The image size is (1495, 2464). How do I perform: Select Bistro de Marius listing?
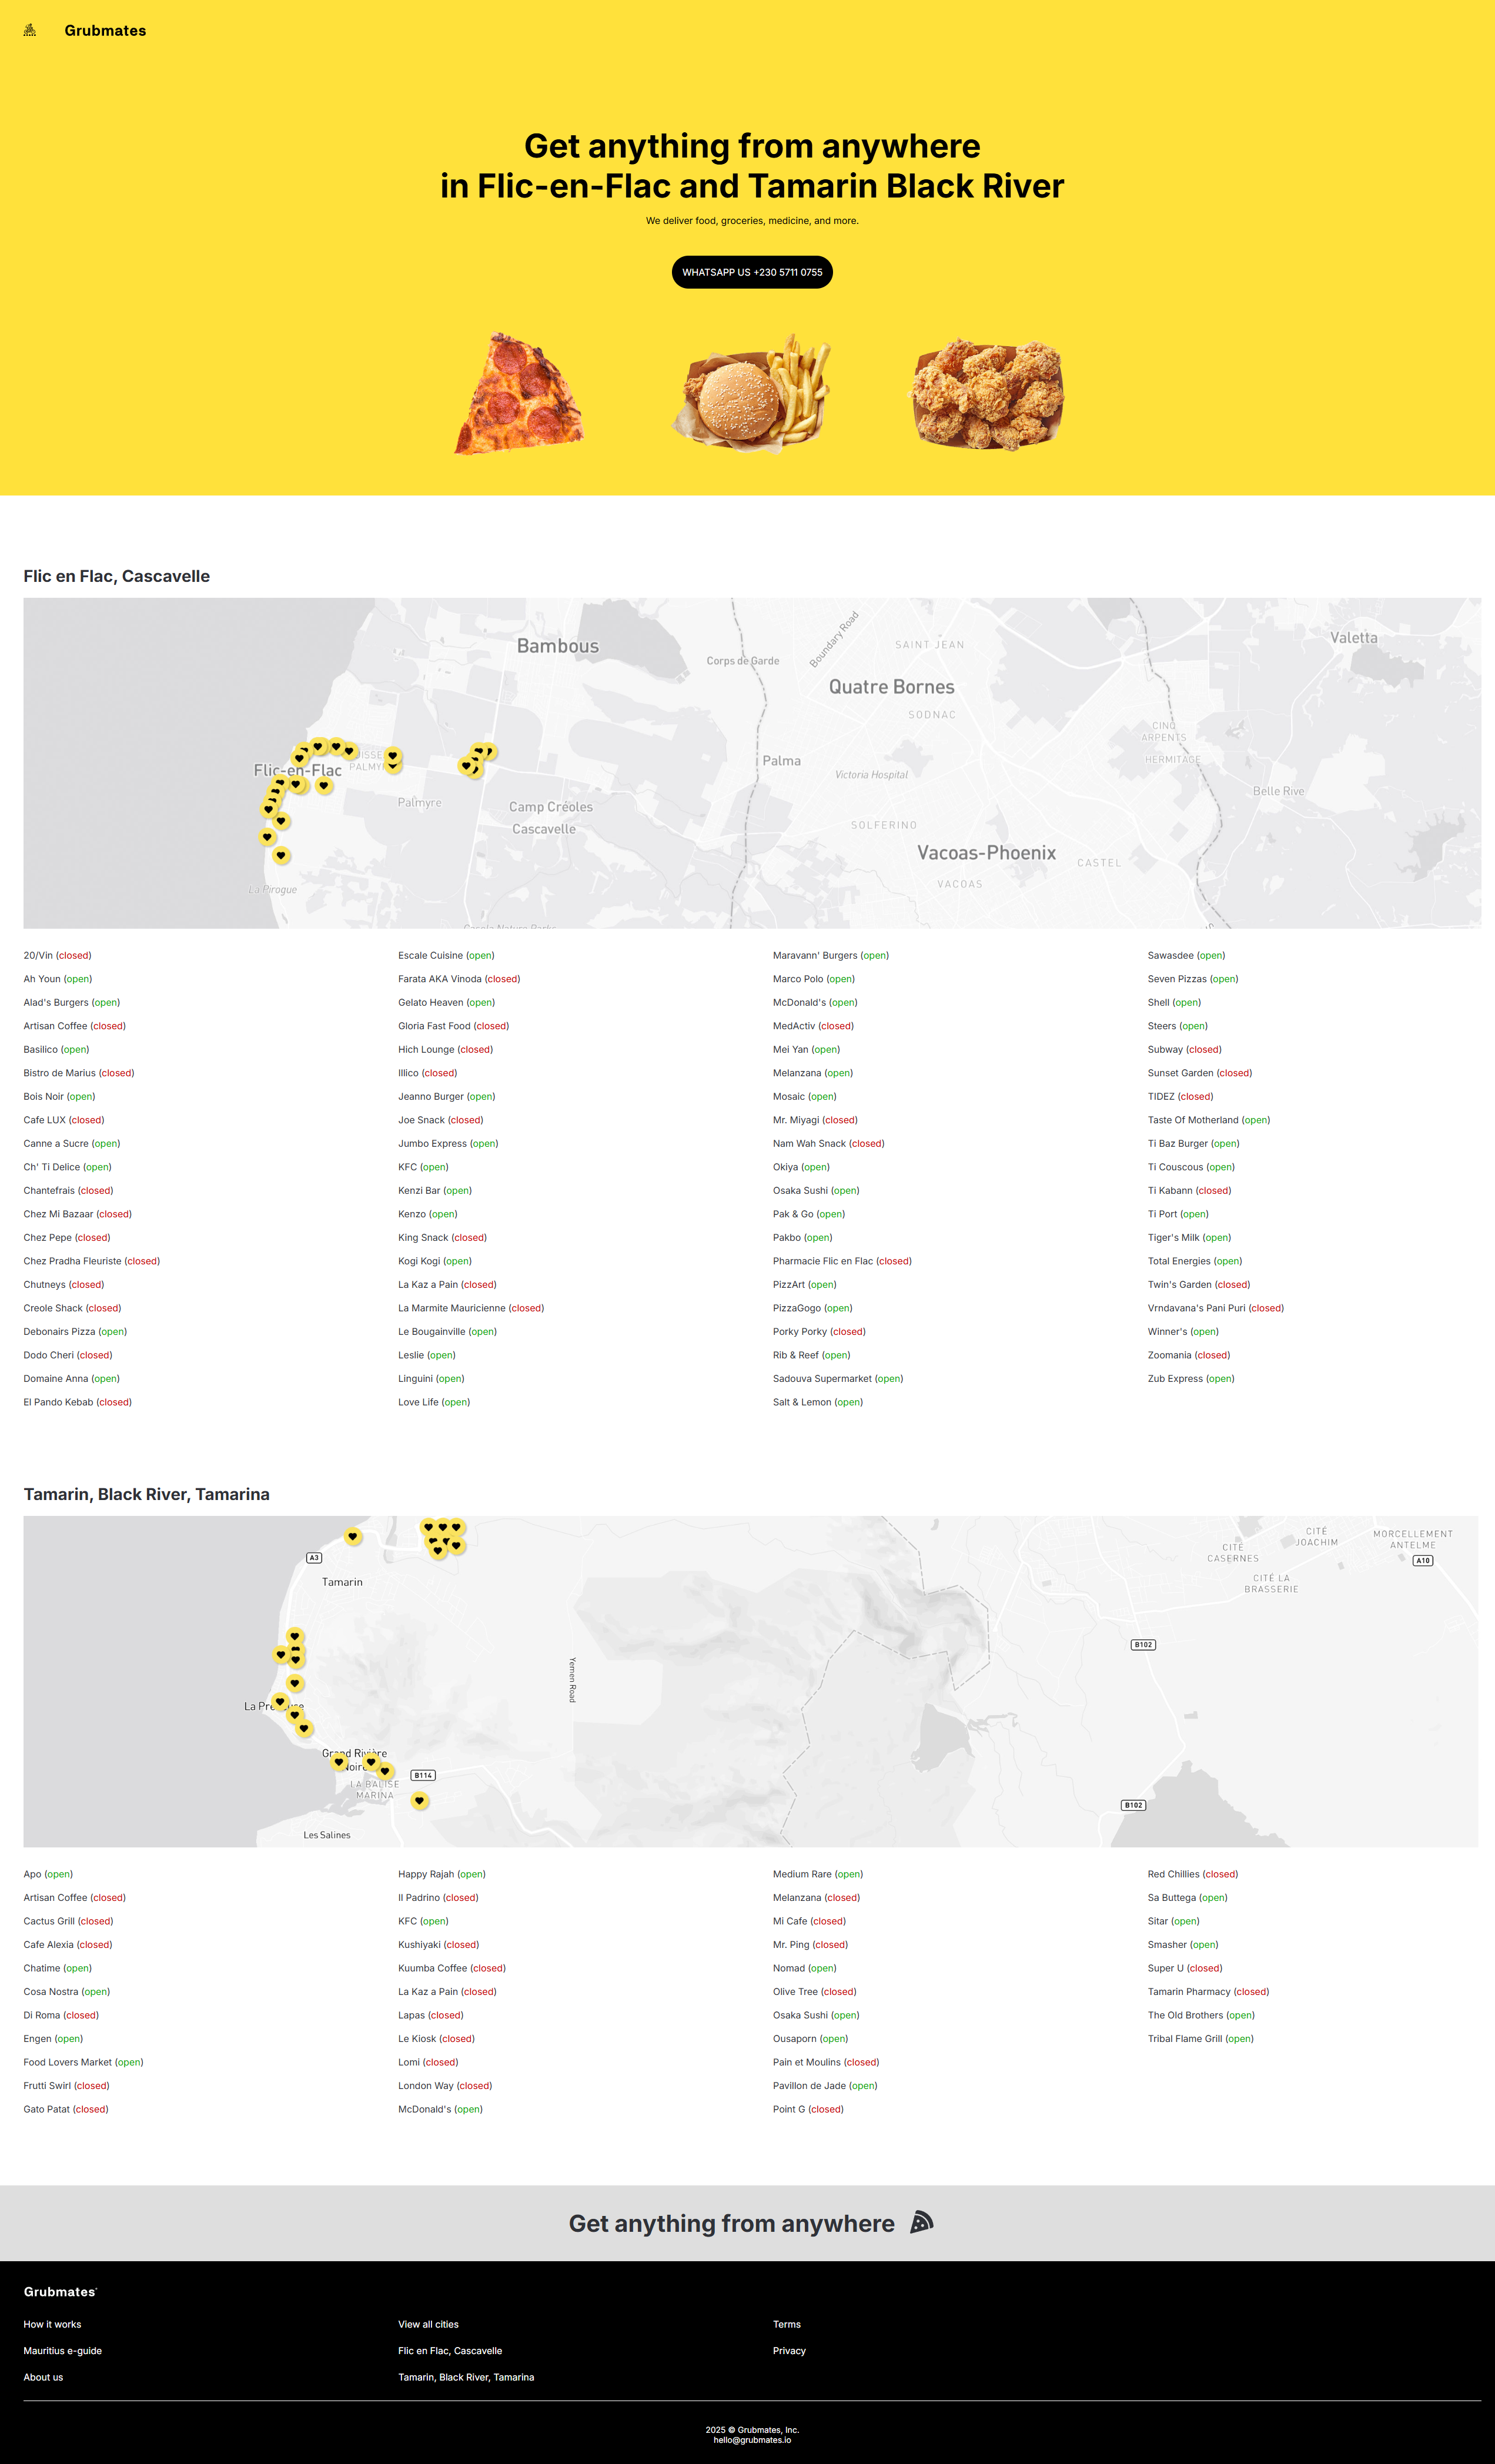79,1073
